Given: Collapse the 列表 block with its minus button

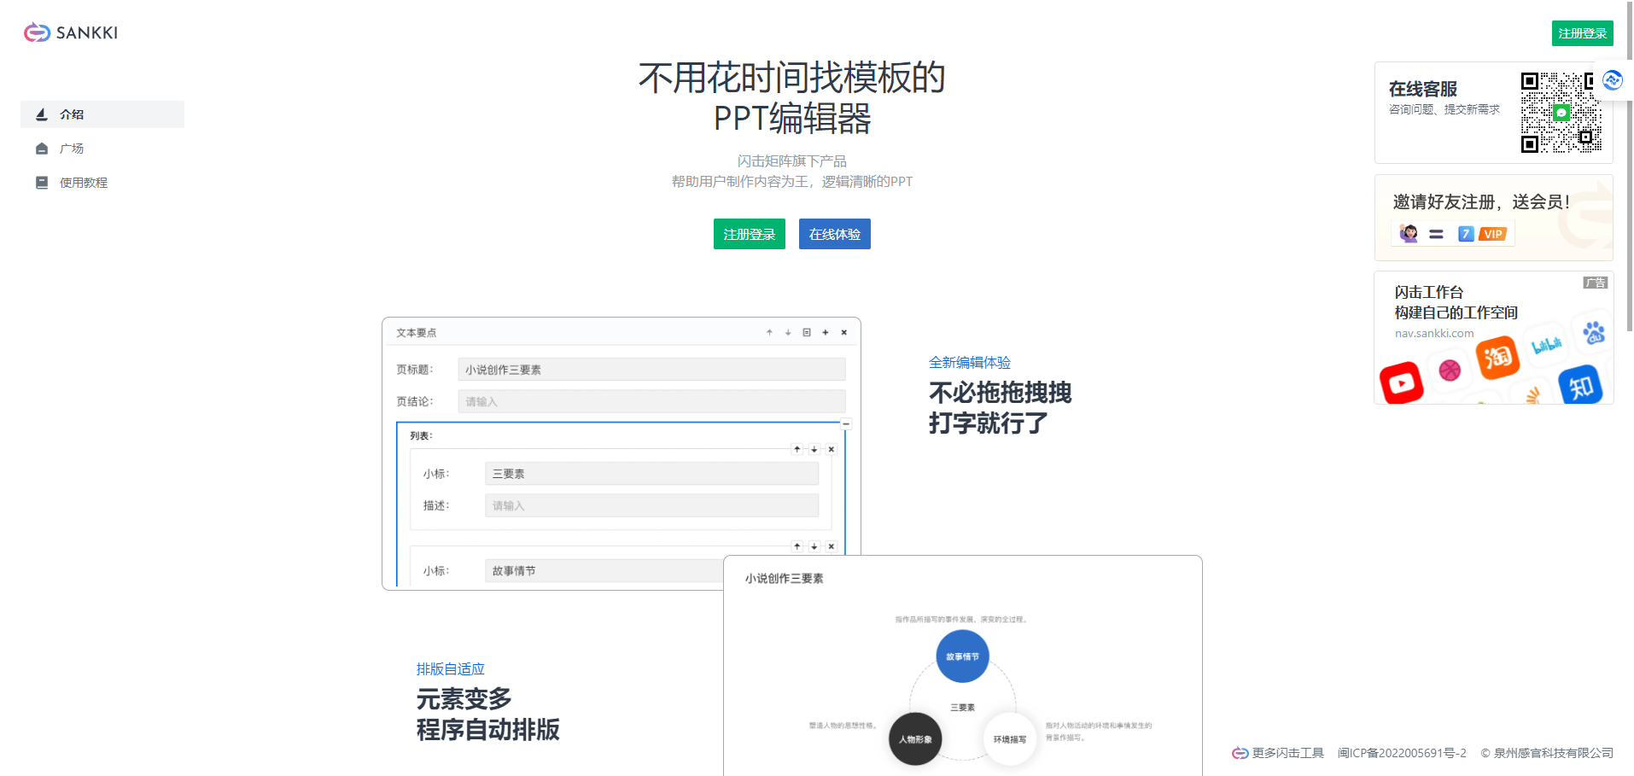Looking at the screenshot, I should coord(845,423).
